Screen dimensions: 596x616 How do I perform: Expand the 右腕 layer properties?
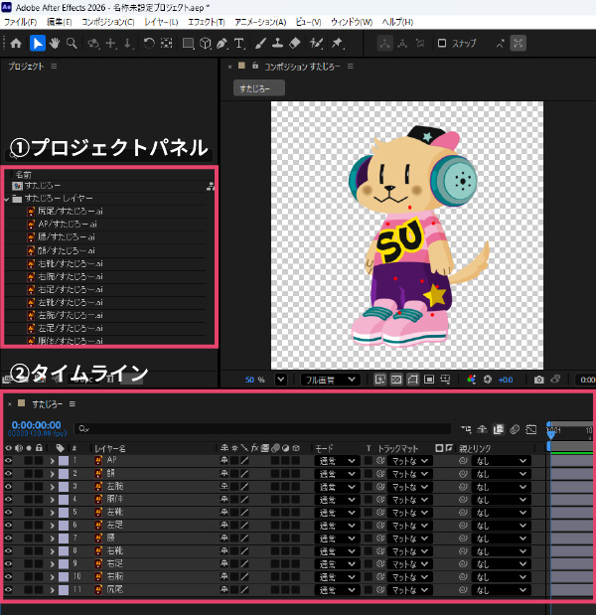pyautogui.click(x=52, y=577)
